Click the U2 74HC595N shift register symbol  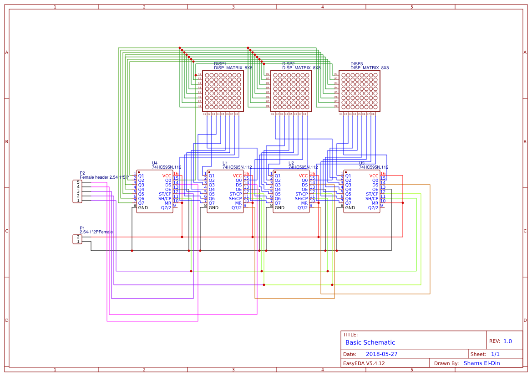click(291, 191)
